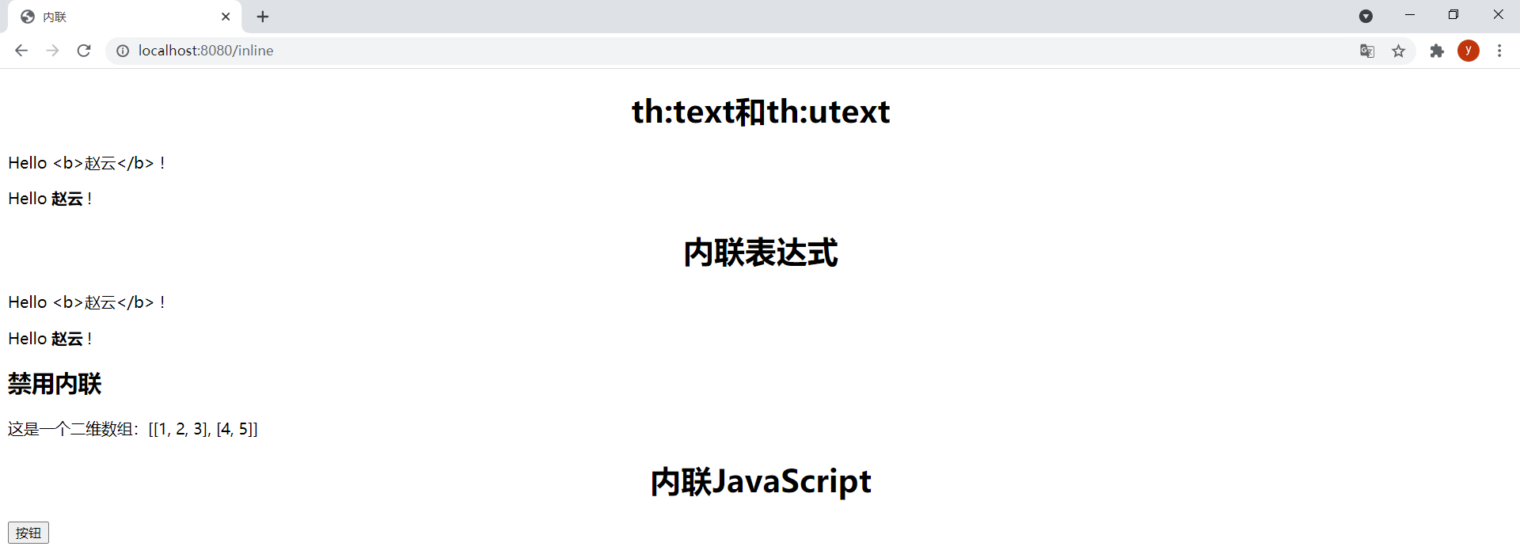The width and height of the screenshot is (1520, 554).
Task: Select the 内联 browser tab
Action: pyautogui.click(x=123, y=17)
